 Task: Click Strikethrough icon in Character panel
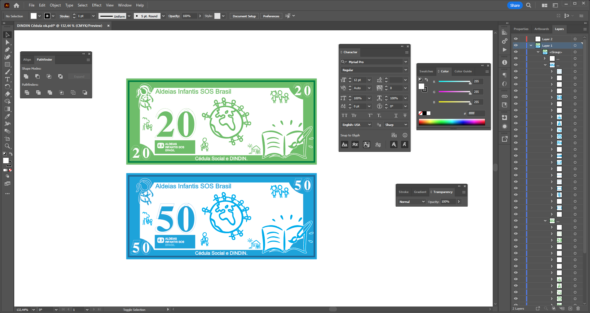tap(405, 116)
